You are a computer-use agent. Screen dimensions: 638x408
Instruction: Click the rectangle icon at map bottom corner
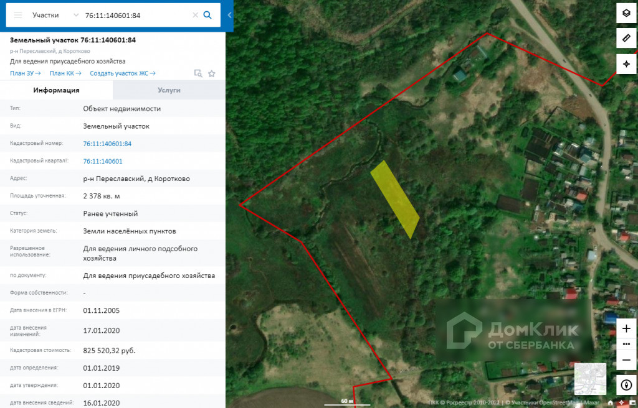point(632,403)
